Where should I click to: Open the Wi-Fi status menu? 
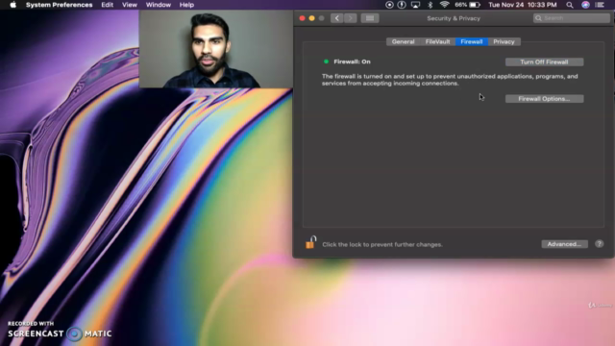(x=444, y=5)
